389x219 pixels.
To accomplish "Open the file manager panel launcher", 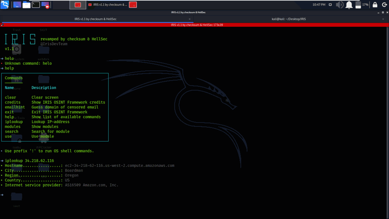I will click(x=26, y=5).
